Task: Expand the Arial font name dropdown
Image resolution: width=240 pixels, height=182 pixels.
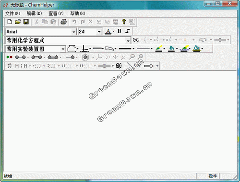Action: [74, 32]
